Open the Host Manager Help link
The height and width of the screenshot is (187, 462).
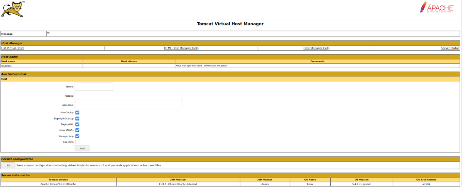pos(316,48)
